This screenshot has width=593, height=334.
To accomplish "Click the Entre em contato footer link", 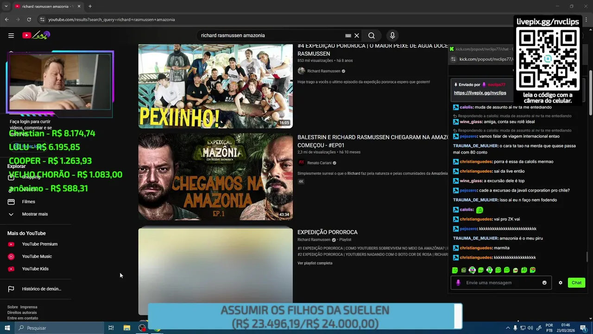I will coord(23,318).
